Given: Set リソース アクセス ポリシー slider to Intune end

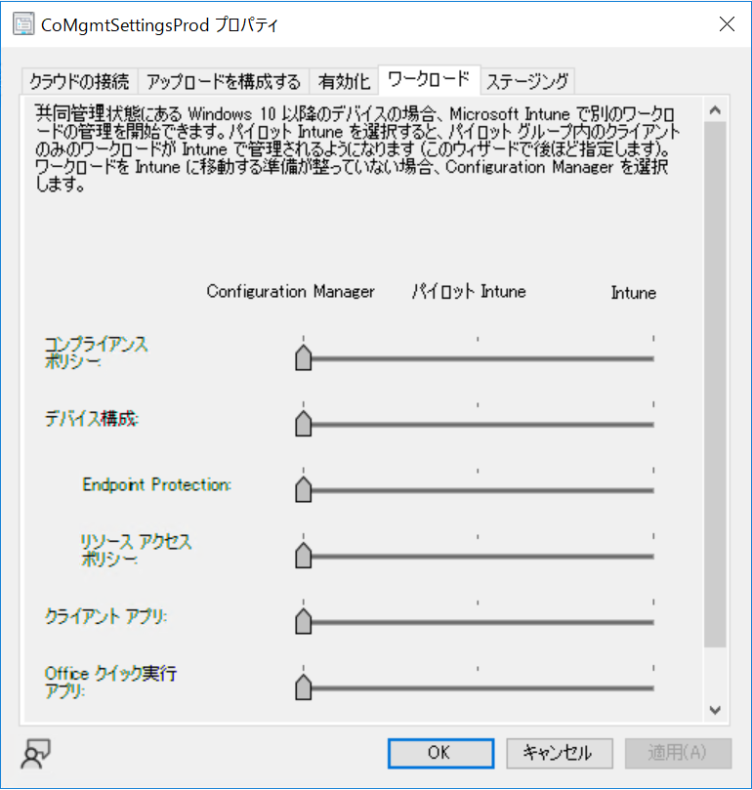Looking at the screenshot, I should pyautogui.click(x=652, y=556).
